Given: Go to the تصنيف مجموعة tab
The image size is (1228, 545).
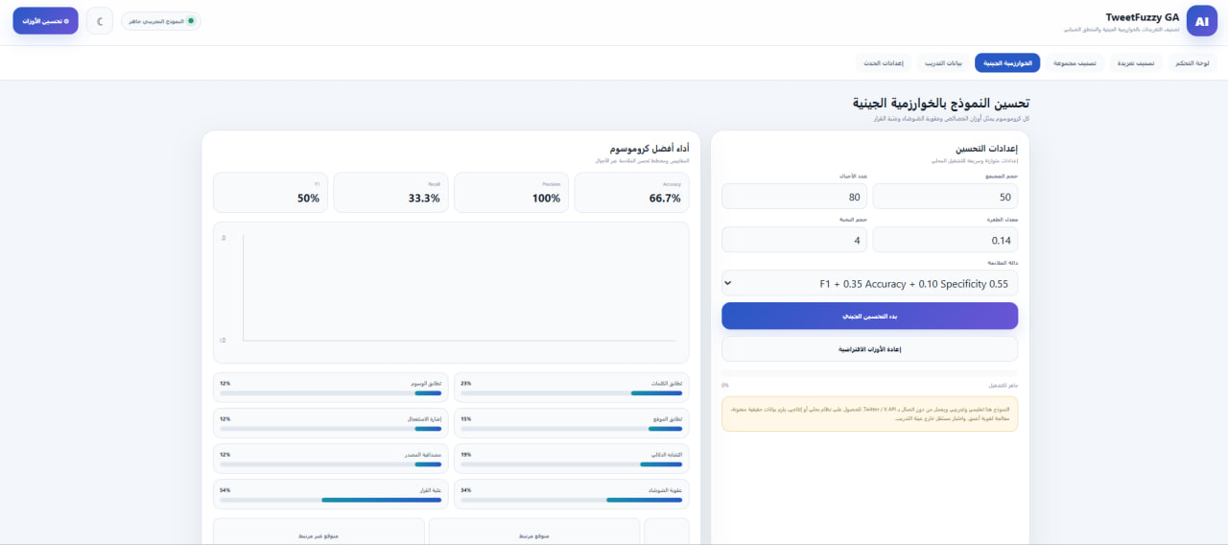Looking at the screenshot, I should point(1074,62).
